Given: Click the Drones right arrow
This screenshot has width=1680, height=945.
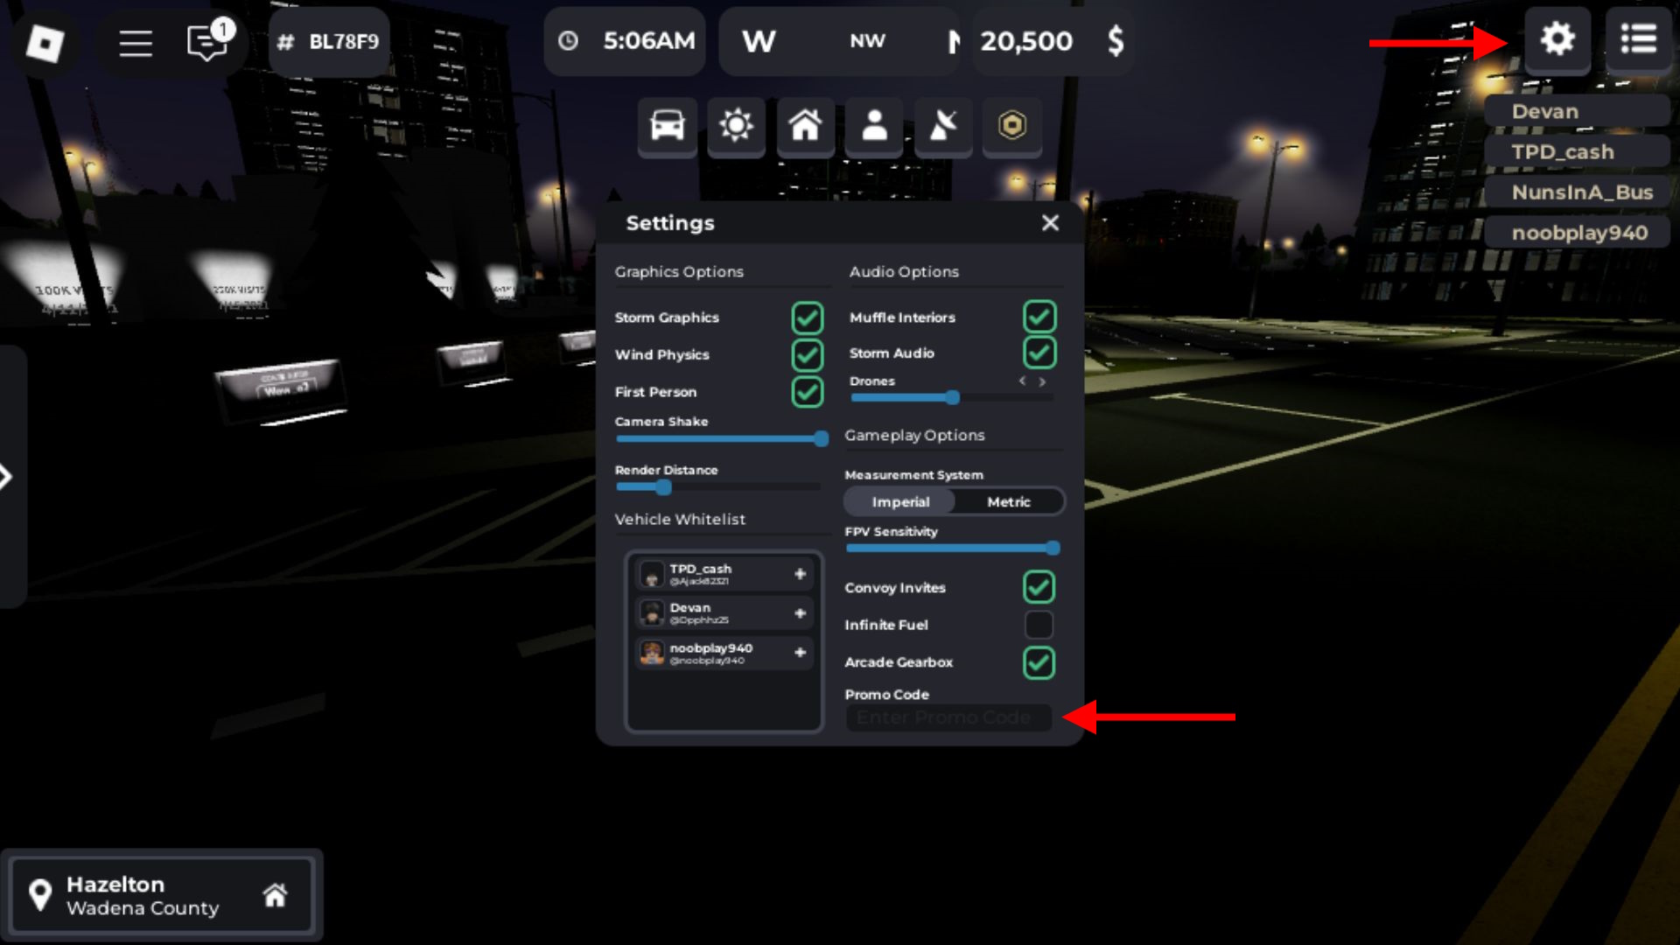Looking at the screenshot, I should point(1042,381).
